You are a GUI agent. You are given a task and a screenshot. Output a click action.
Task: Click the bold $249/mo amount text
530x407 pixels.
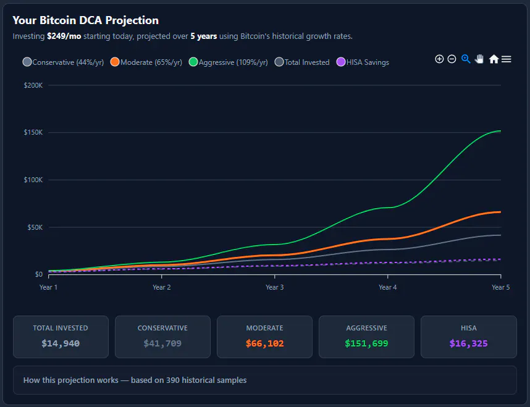click(64, 36)
